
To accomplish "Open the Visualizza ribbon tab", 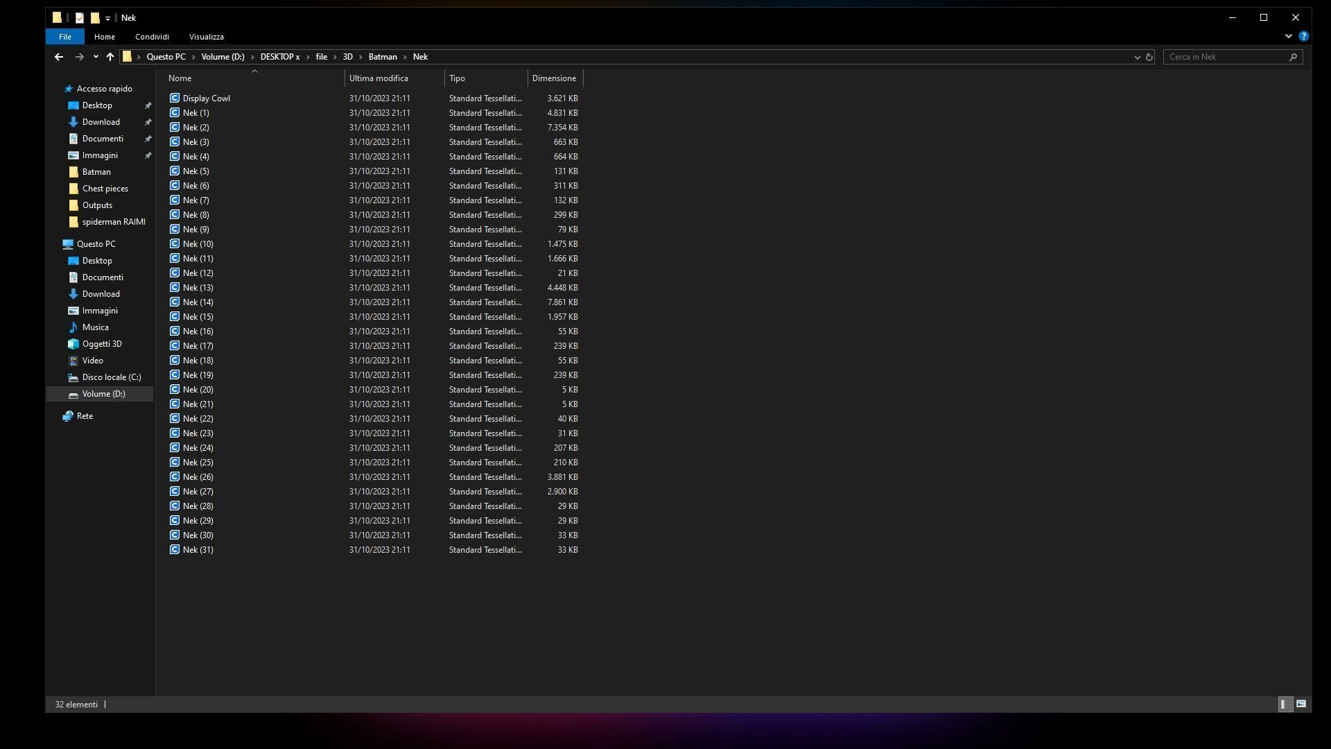I will pyautogui.click(x=206, y=37).
